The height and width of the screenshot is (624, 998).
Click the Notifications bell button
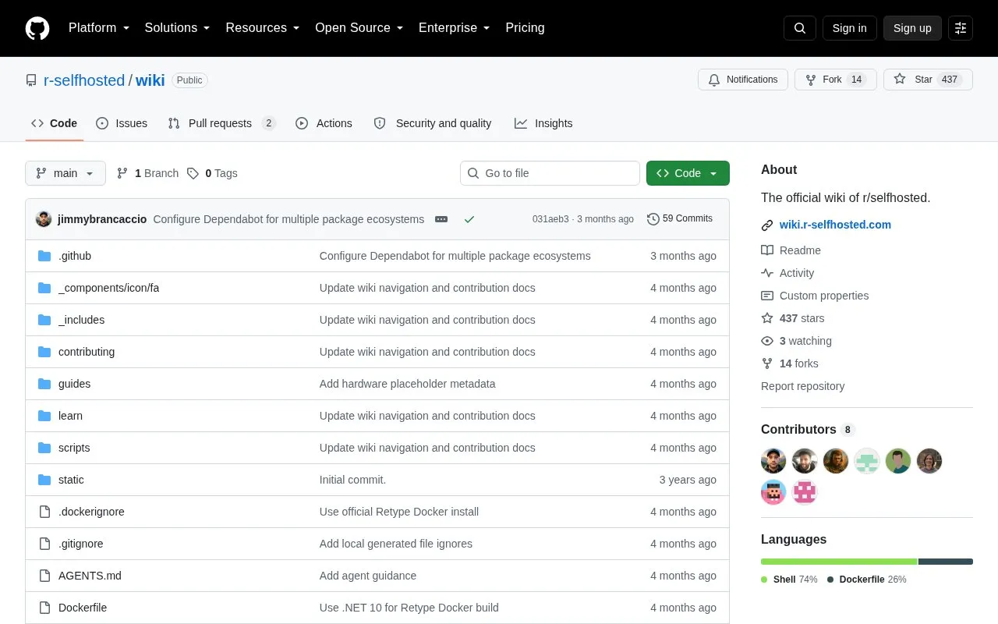click(x=743, y=80)
